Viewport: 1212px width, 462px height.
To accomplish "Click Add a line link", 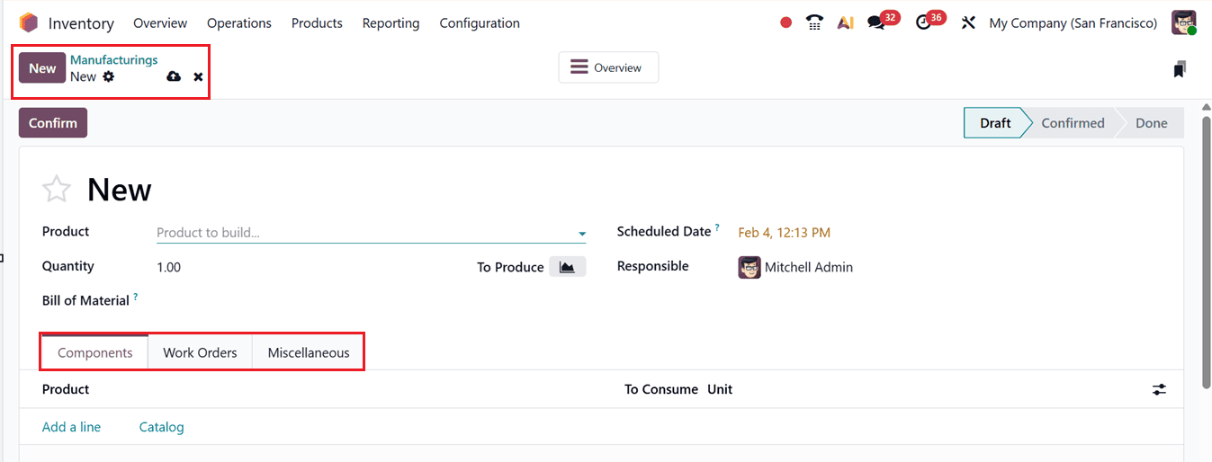I will (x=71, y=427).
